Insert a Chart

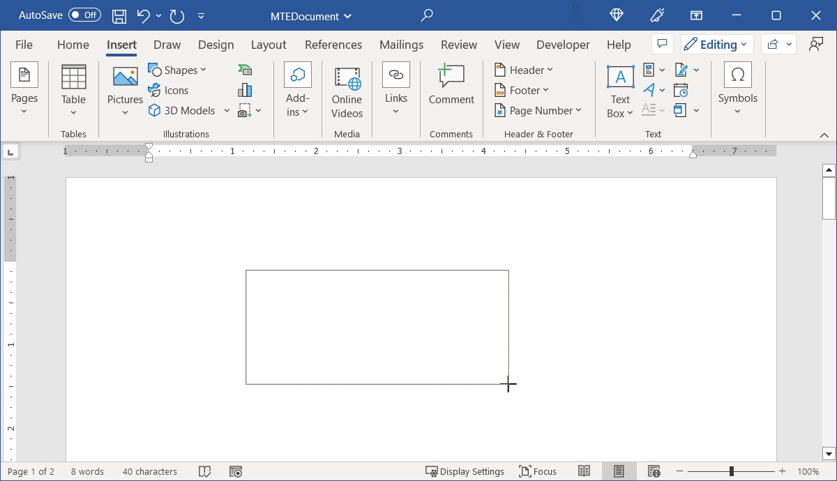tap(244, 89)
